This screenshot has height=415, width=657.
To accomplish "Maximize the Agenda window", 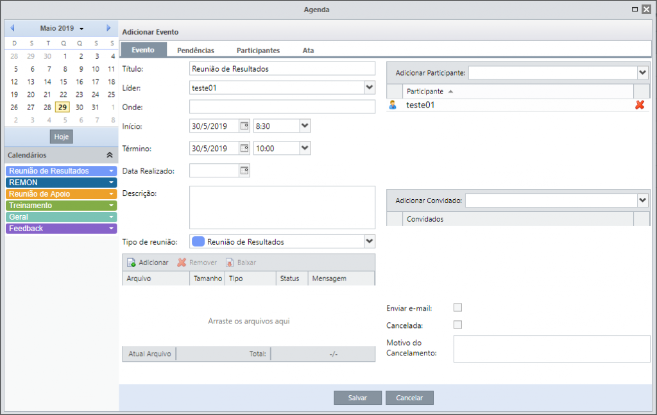I will click(x=635, y=9).
